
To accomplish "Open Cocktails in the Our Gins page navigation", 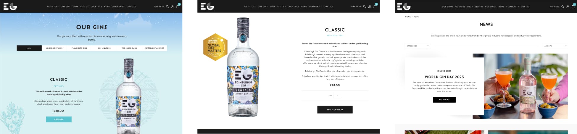I will point(96,7).
